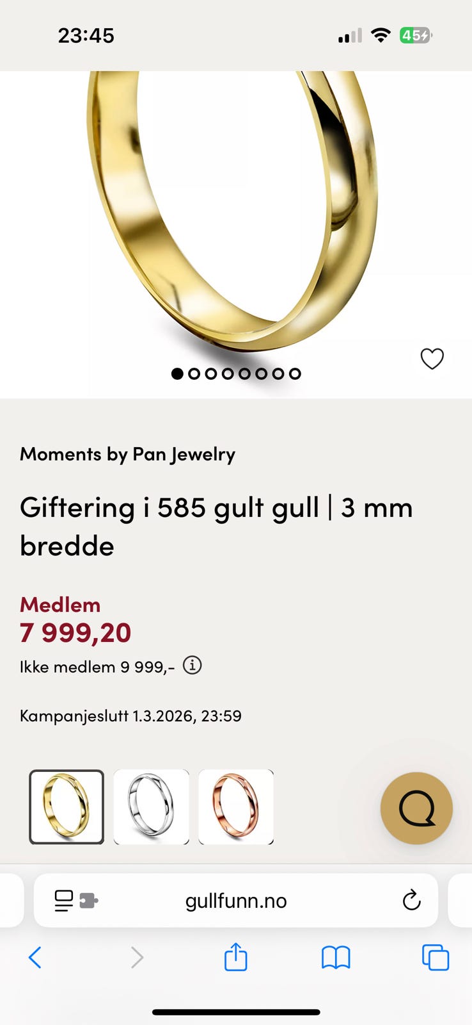Select the yellow gold ring variant
This screenshot has width=472, height=1025.
(67, 807)
